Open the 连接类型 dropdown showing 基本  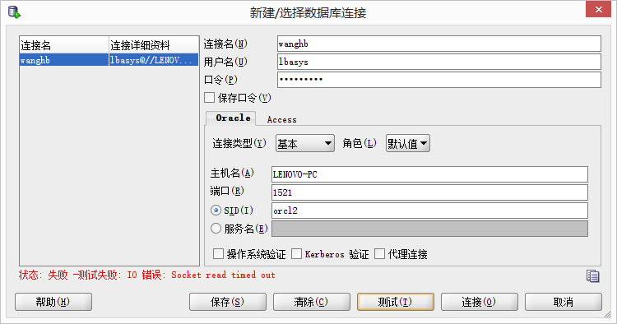coord(305,144)
